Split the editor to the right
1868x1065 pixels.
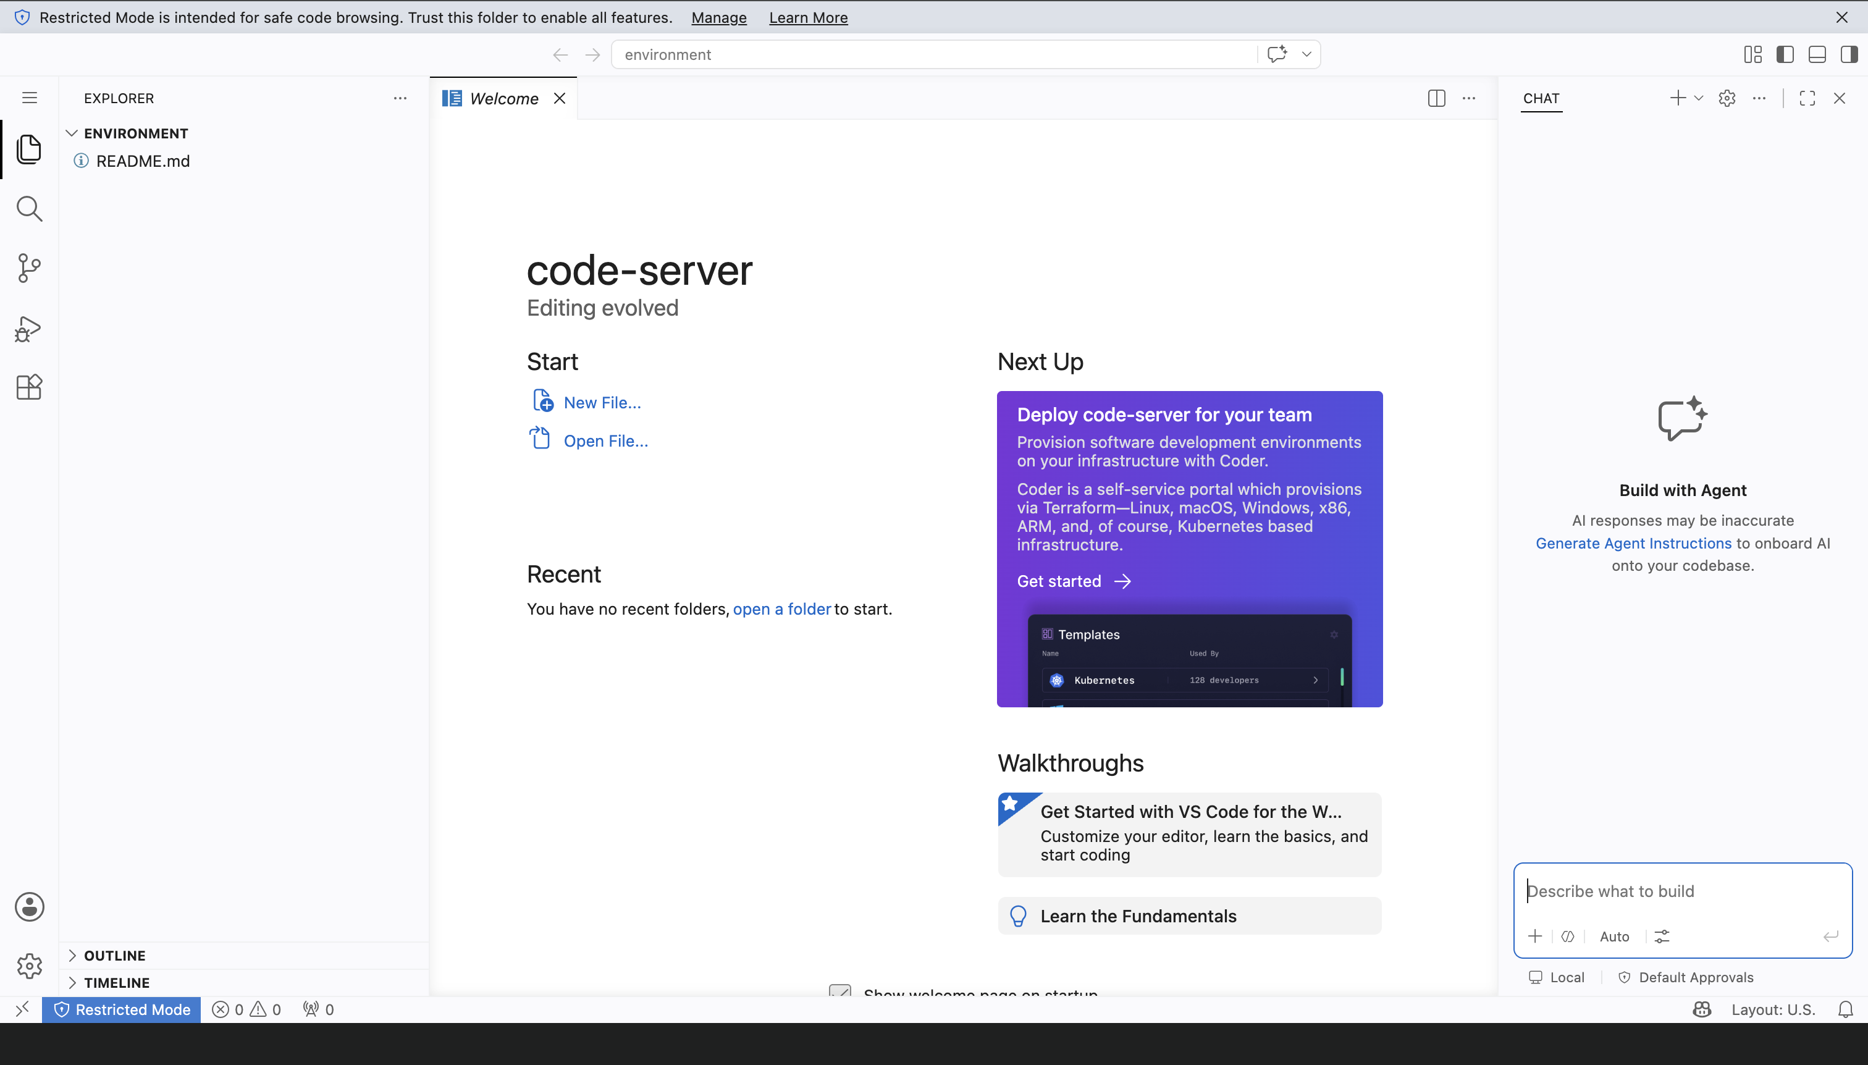pos(1436,98)
